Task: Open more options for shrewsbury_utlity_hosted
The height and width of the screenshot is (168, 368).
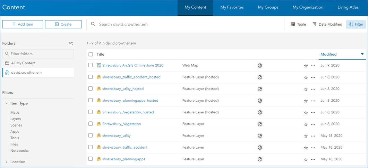Action: [x=313, y=89]
